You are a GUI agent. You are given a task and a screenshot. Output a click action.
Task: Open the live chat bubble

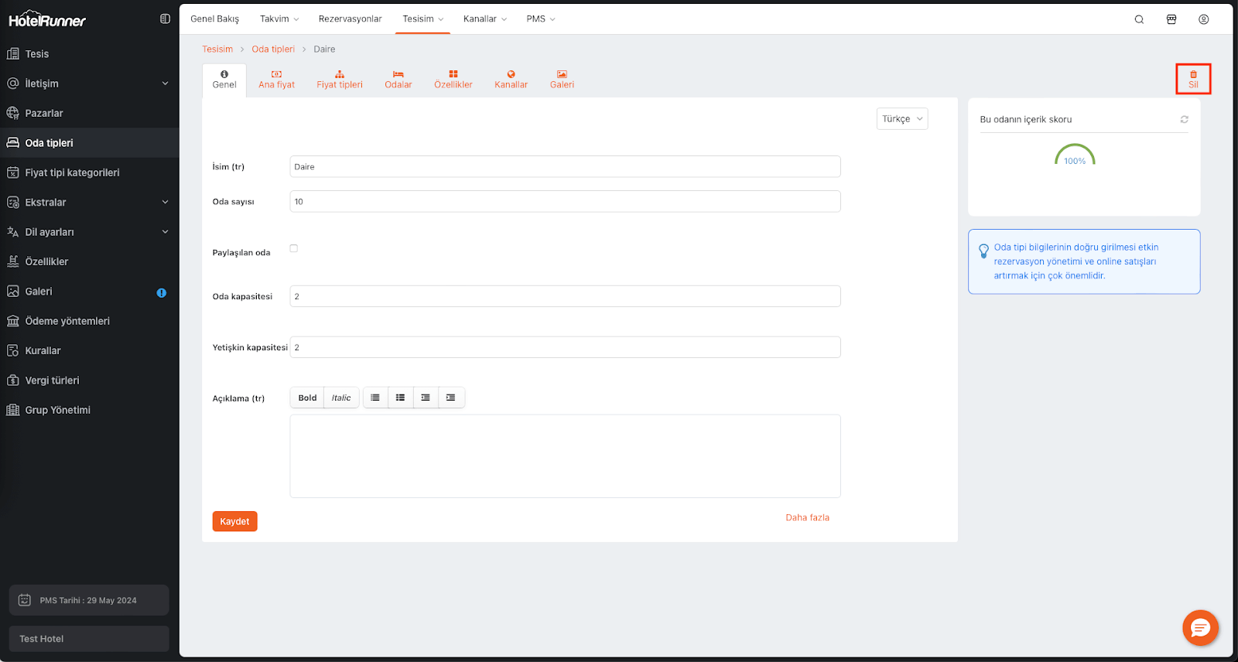pyautogui.click(x=1200, y=628)
